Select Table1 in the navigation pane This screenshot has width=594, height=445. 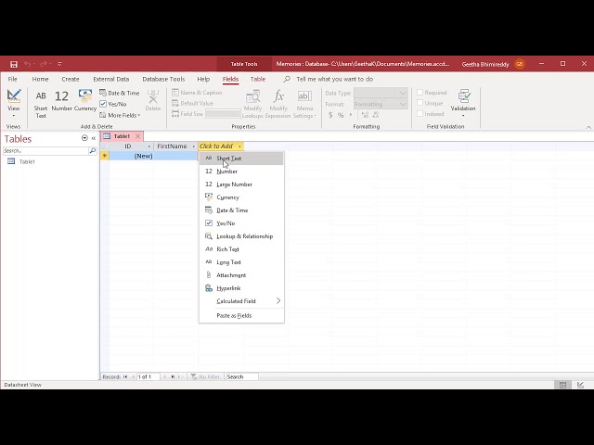(27, 161)
